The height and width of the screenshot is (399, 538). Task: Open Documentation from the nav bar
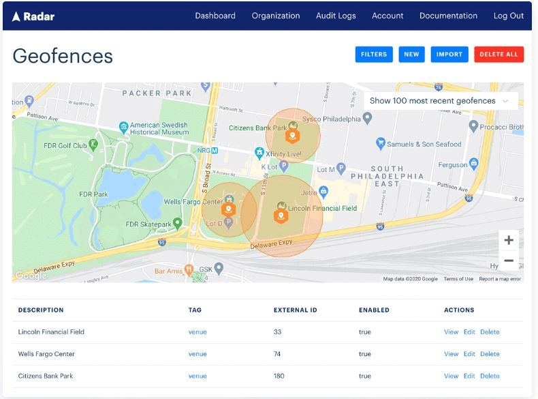coord(448,16)
